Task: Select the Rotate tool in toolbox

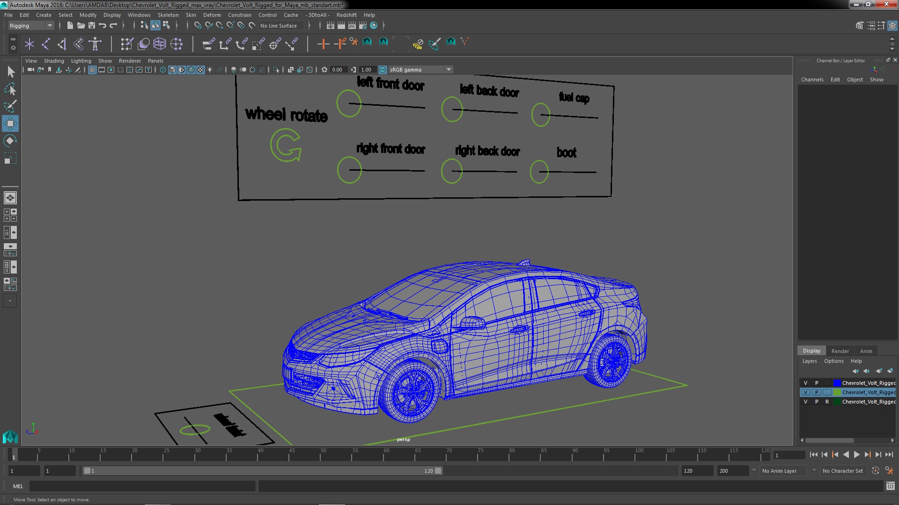Action: [10, 141]
